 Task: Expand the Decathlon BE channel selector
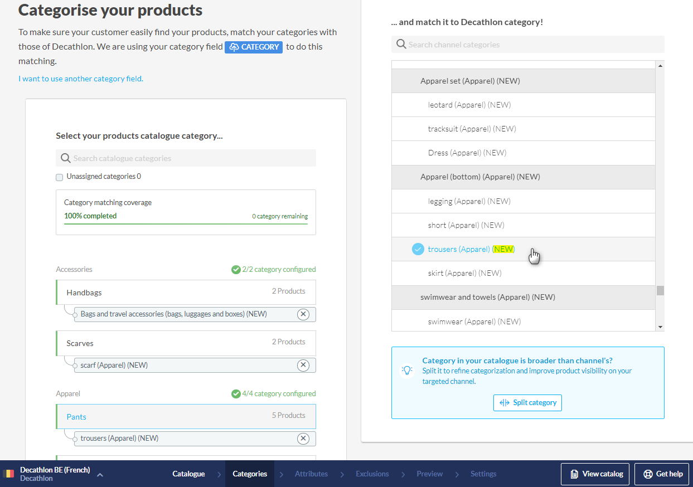[x=100, y=475]
